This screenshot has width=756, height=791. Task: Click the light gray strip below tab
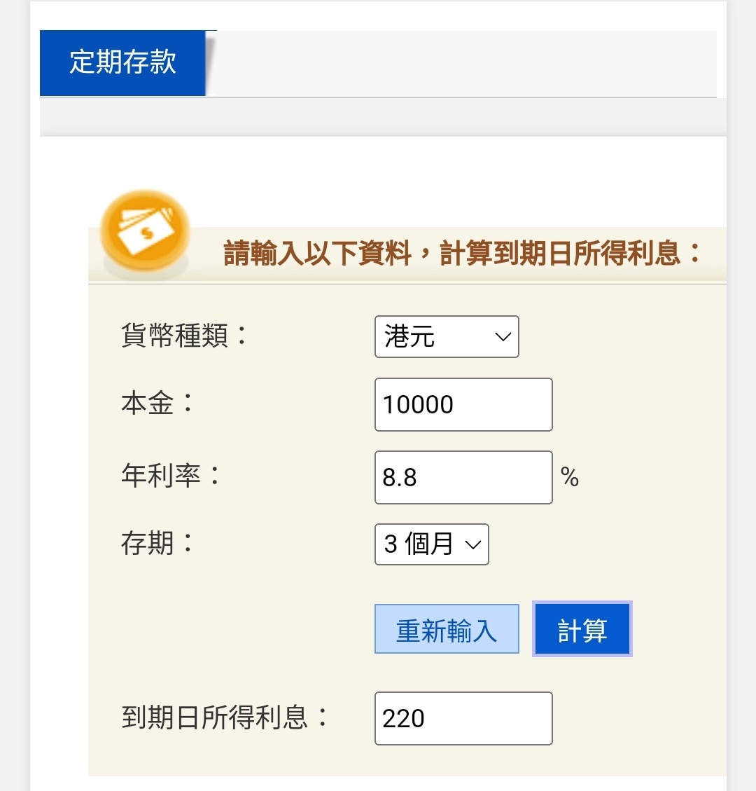pyautogui.click(x=383, y=117)
